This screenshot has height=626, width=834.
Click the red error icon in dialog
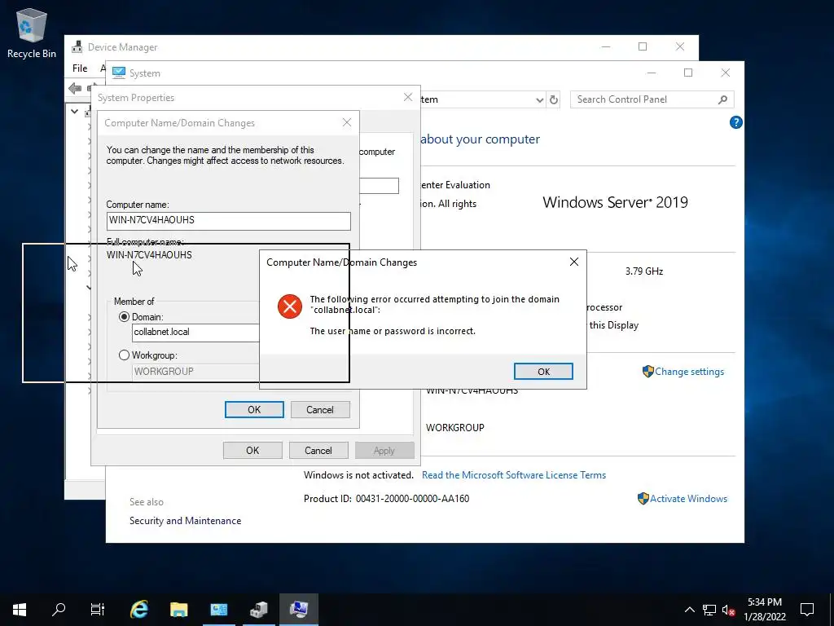point(290,306)
